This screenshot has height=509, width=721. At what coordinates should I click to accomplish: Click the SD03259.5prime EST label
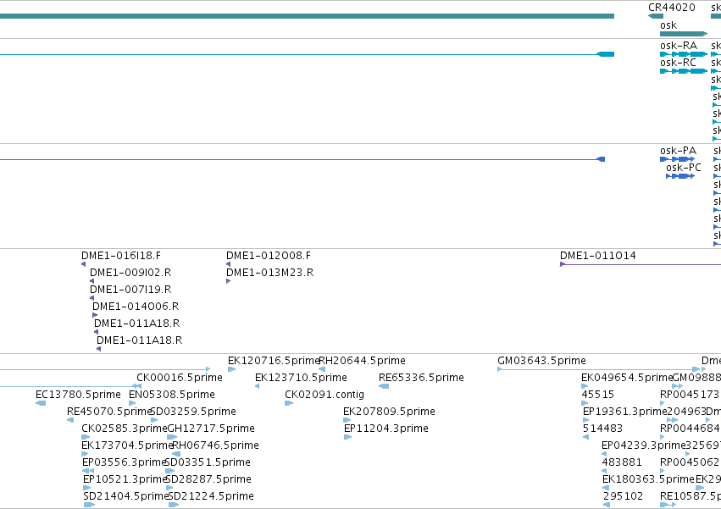[193, 412]
